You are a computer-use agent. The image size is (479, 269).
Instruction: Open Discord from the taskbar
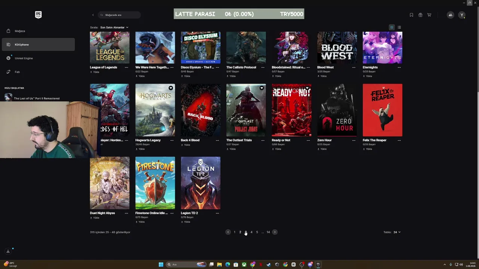pos(310,265)
